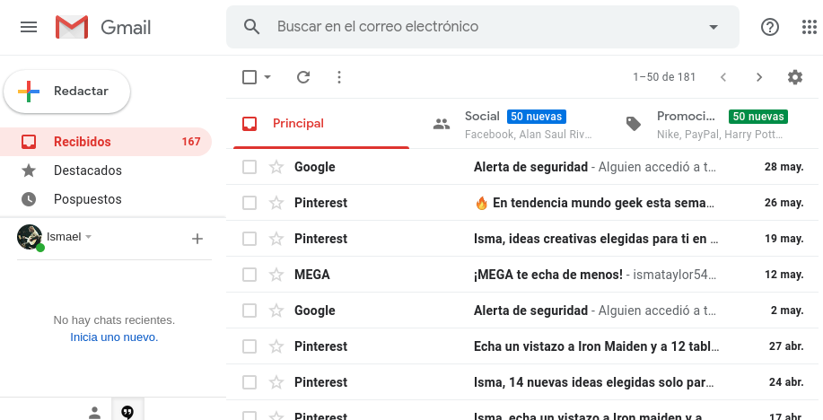823x420 pixels.
Task: Open the settings gear icon
Action: coord(794,77)
